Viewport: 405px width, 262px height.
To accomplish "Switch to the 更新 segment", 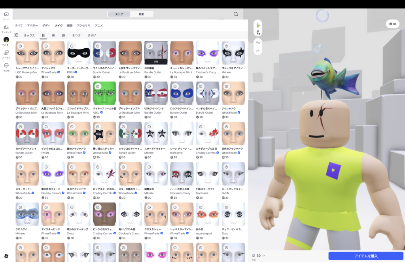I will pyautogui.click(x=141, y=14).
